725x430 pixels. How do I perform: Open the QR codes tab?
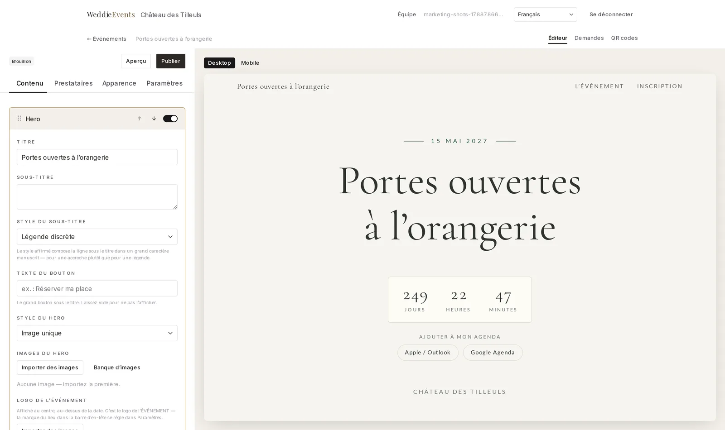624,38
